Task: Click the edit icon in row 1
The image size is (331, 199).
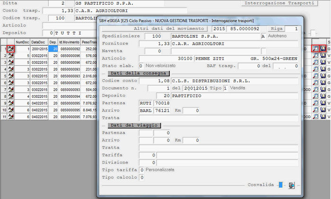Action: point(11,49)
